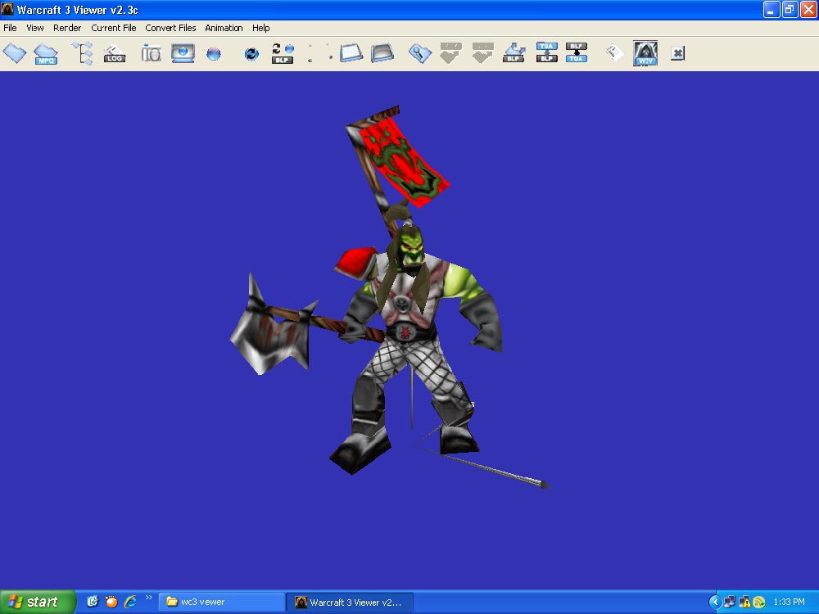Viewport: 819px width, 614px height.
Task: Click the Warcraft 3 Viewer title bar icon
Action: click(x=7, y=9)
